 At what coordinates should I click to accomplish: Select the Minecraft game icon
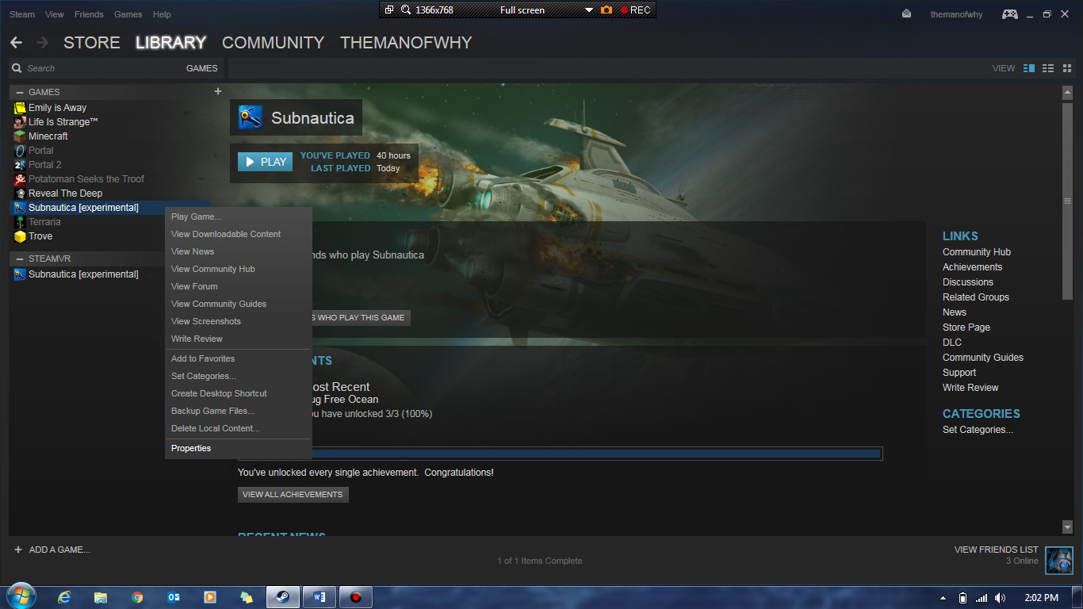20,136
